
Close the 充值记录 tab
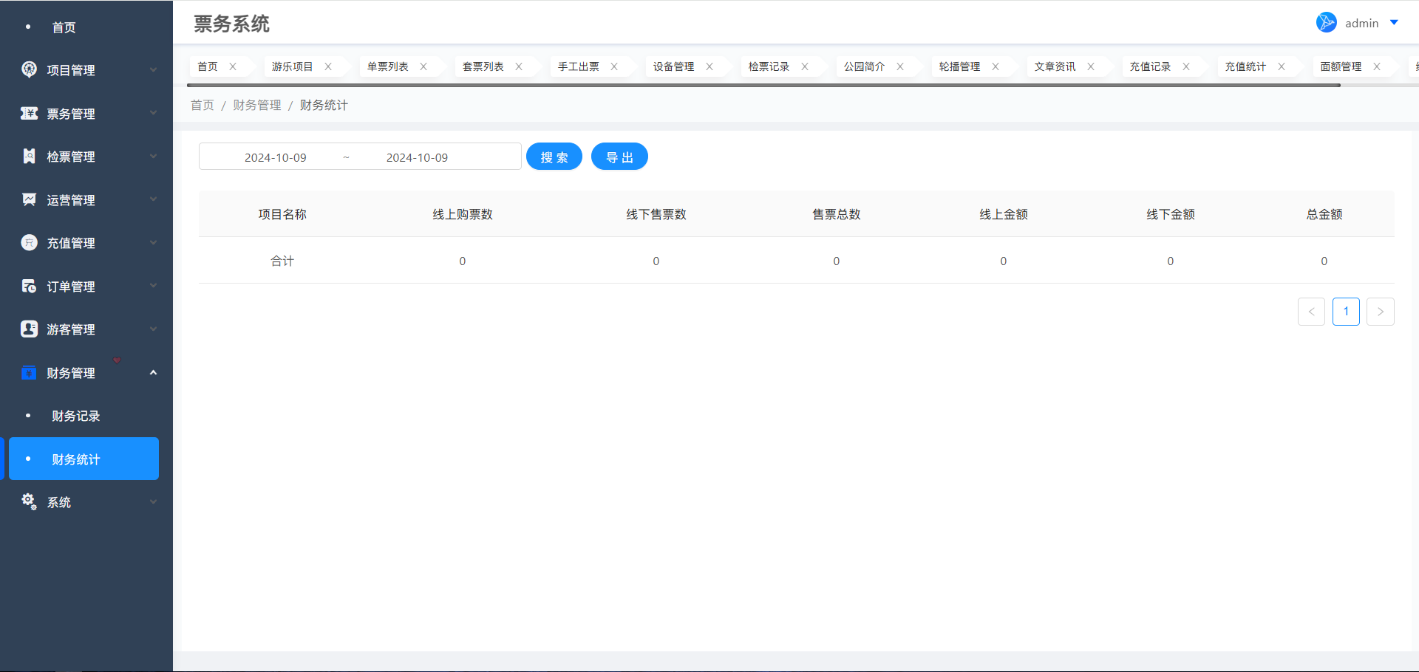1186,66
